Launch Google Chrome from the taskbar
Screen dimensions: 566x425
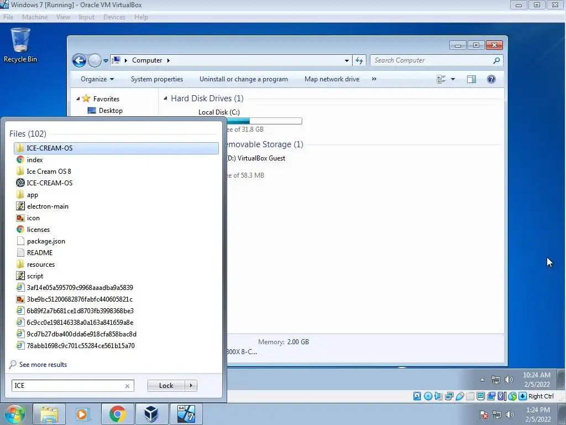[118, 414]
